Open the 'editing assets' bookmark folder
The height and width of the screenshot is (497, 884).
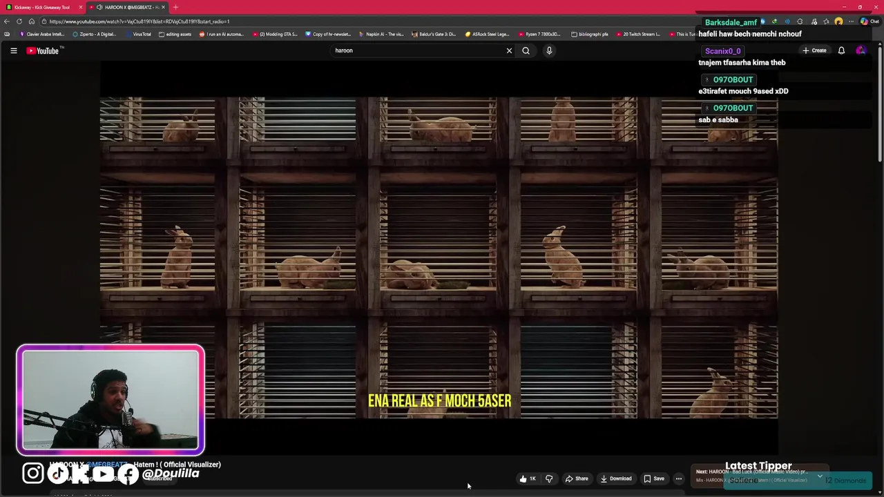click(x=175, y=34)
